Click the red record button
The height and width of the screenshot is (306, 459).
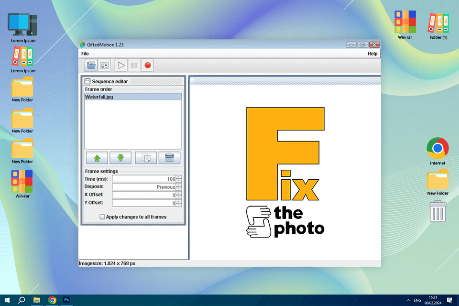pyautogui.click(x=148, y=65)
